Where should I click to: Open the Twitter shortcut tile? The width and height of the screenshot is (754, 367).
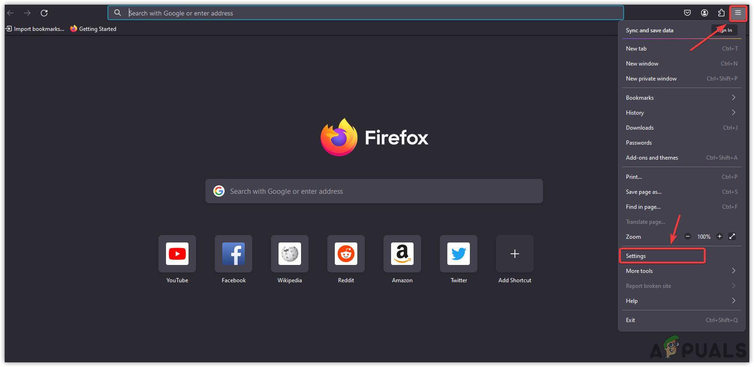point(459,254)
